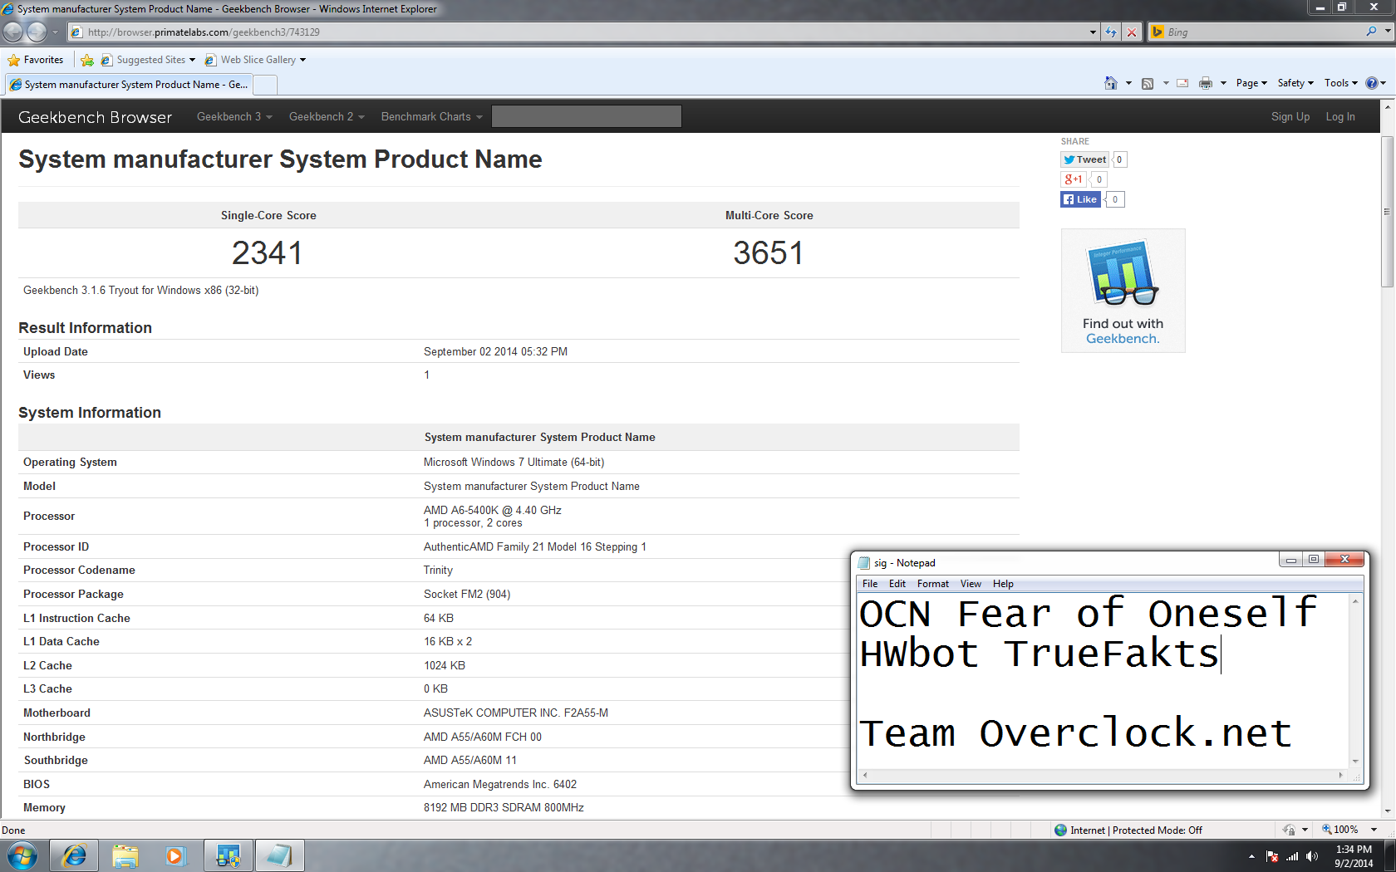Open Notepad Help menu

pos(1003,584)
